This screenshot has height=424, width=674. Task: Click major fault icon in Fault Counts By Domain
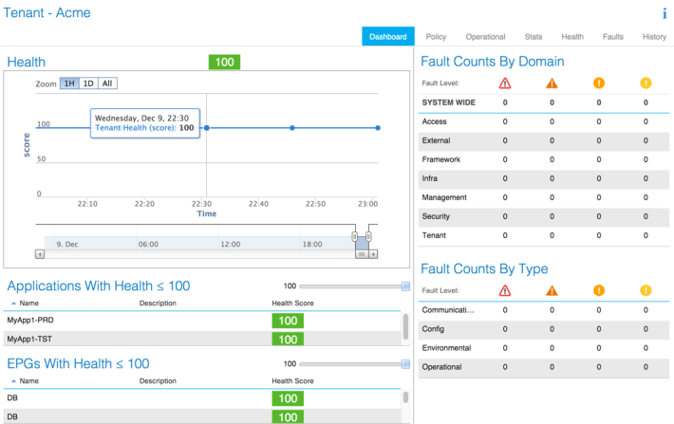pos(552,83)
